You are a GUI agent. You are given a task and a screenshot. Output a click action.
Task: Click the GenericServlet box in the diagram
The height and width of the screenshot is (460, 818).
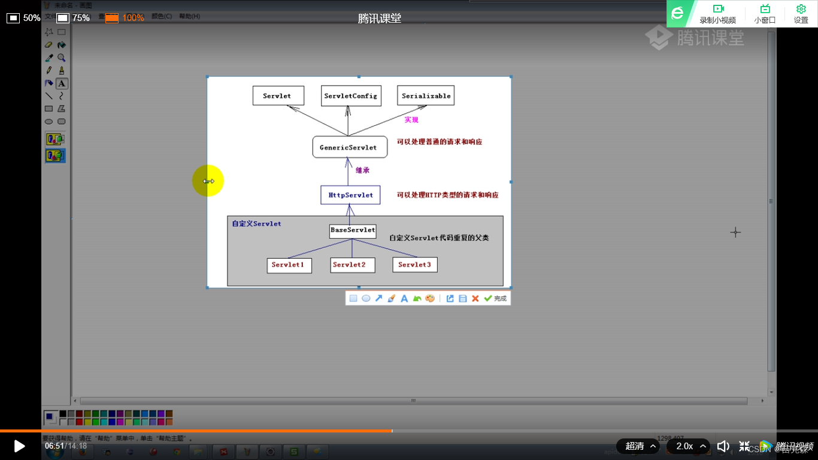pyautogui.click(x=350, y=147)
